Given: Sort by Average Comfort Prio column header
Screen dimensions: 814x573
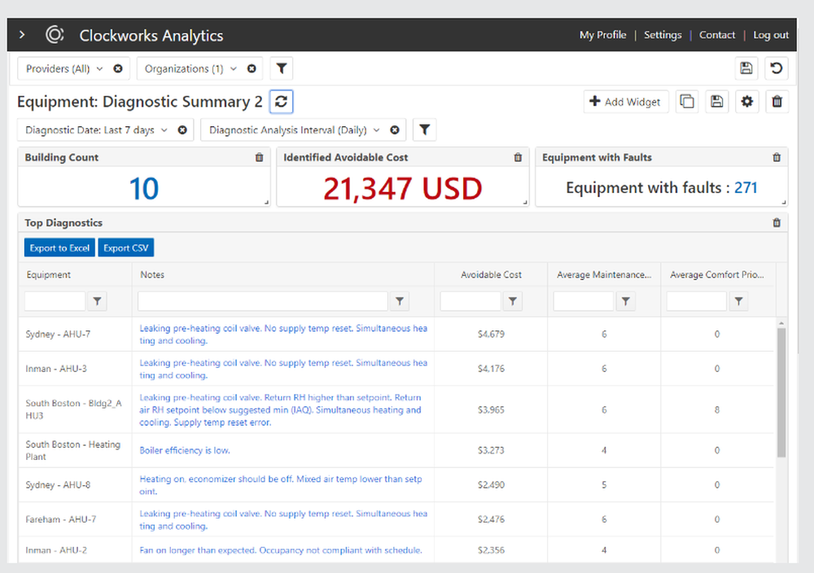Looking at the screenshot, I should click(717, 274).
